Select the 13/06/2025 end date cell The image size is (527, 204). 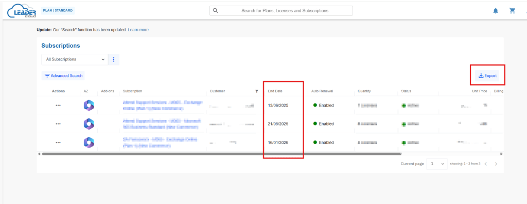(278, 105)
